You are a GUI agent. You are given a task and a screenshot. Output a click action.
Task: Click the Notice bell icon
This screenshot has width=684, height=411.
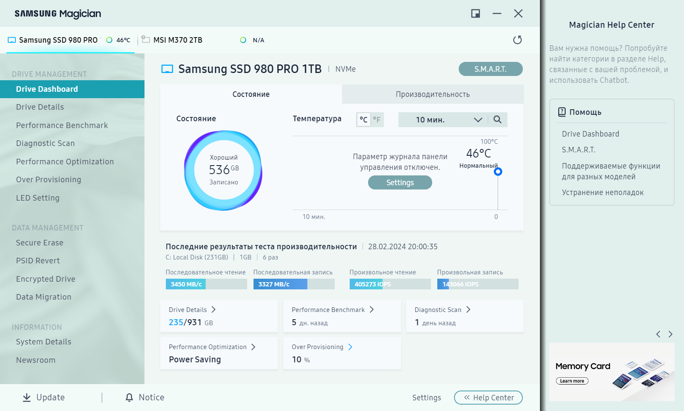pos(129,397)
